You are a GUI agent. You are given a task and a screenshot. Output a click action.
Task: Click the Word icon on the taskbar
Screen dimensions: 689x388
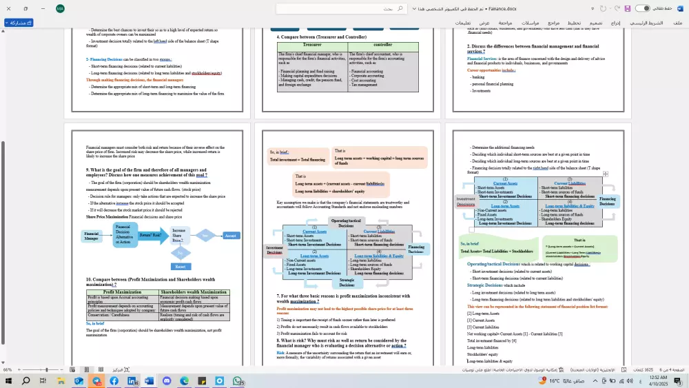coord(150,380)
